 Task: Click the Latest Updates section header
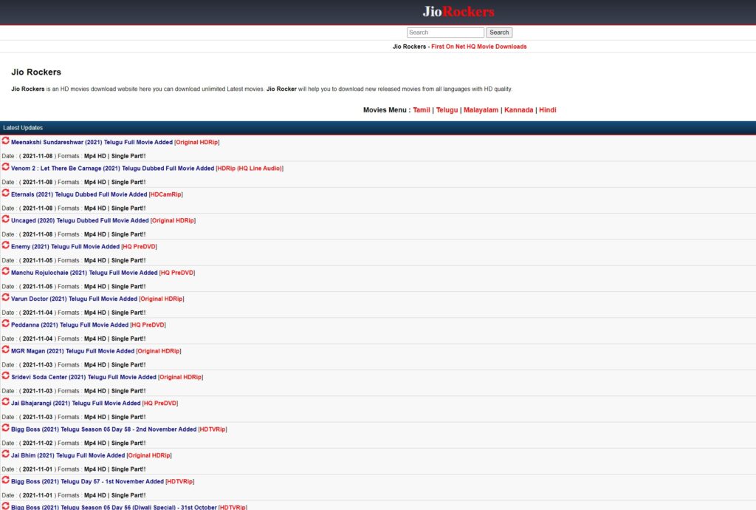(x=378, y=128)
